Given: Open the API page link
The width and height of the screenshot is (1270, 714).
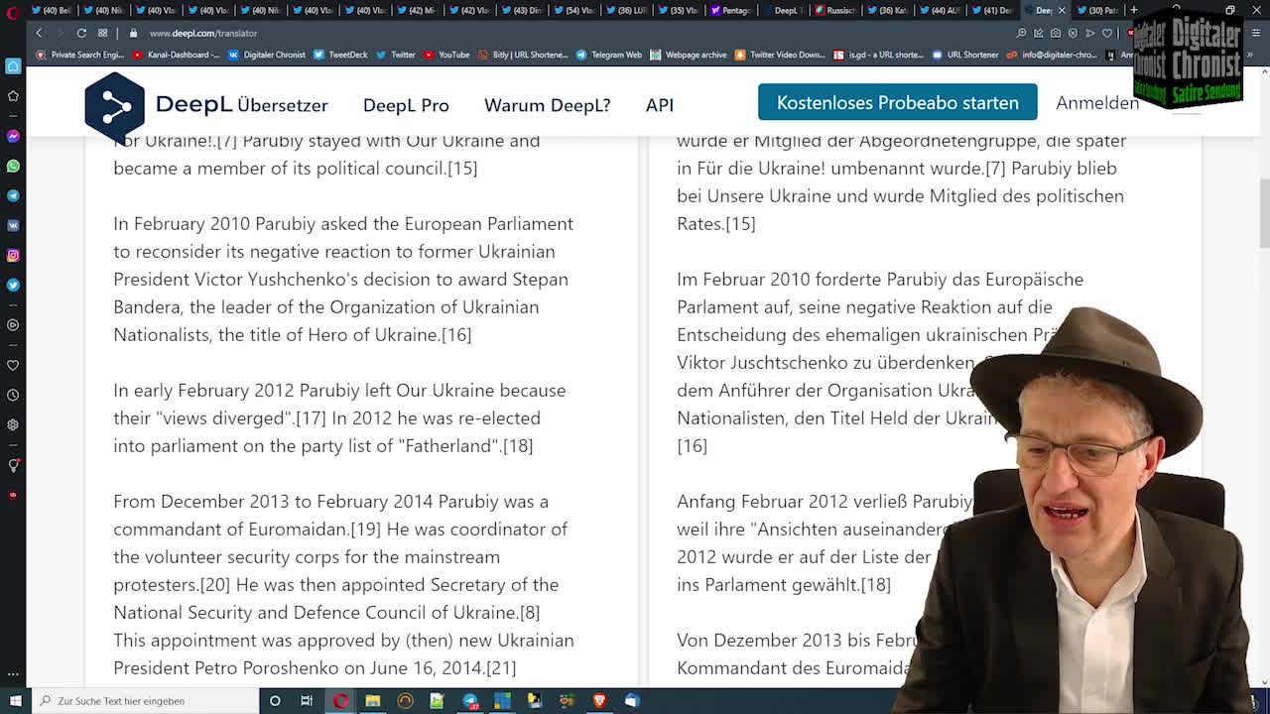Looking at the screenshot, I should click(x=660, y=105).
